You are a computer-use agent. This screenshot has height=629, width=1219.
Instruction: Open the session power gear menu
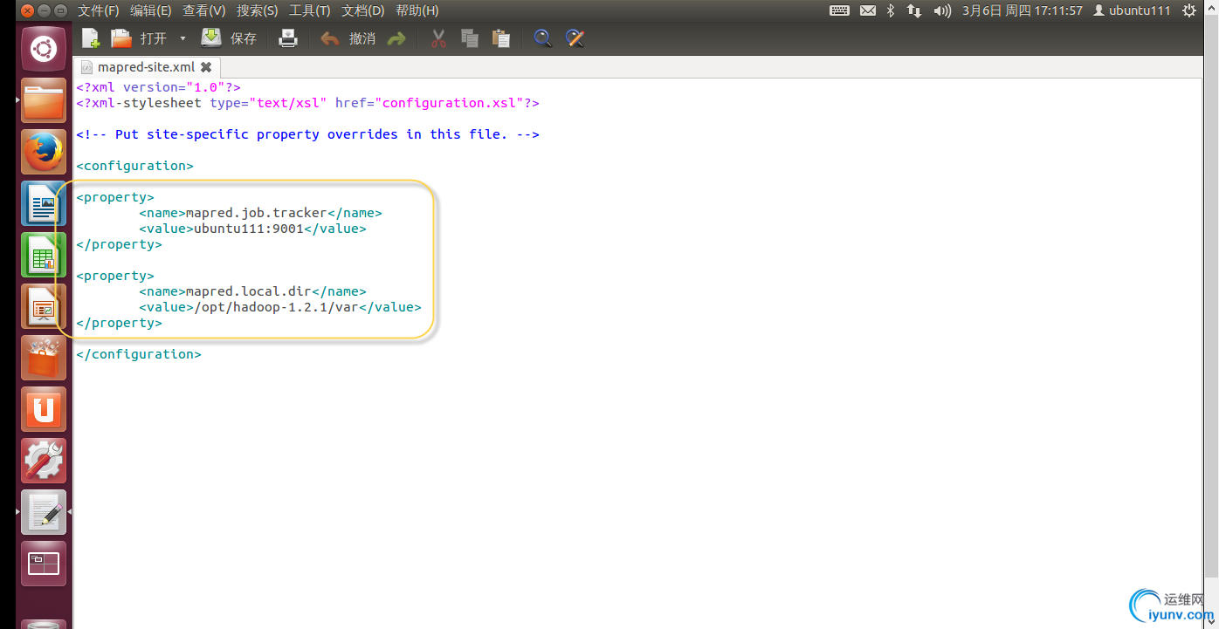[1189, 10]
